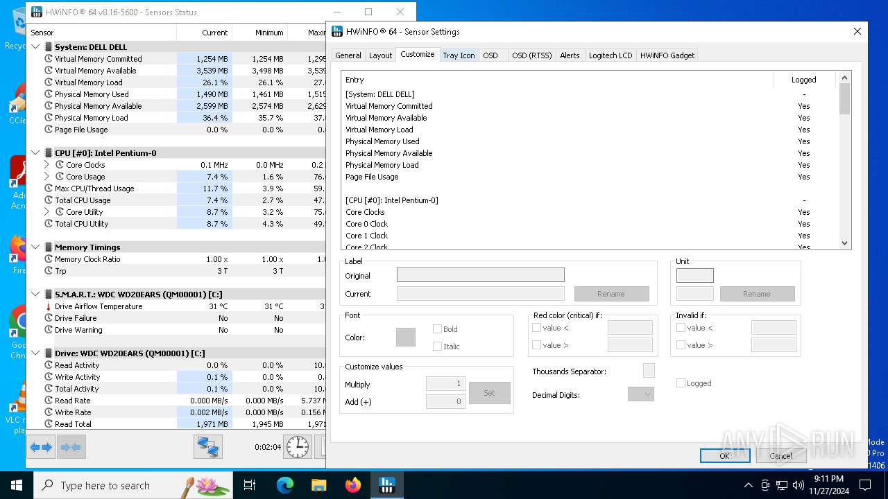Click Cancel in Sensor Settings
This screenshot has height=499, width=888.
[x=780, y=455]
